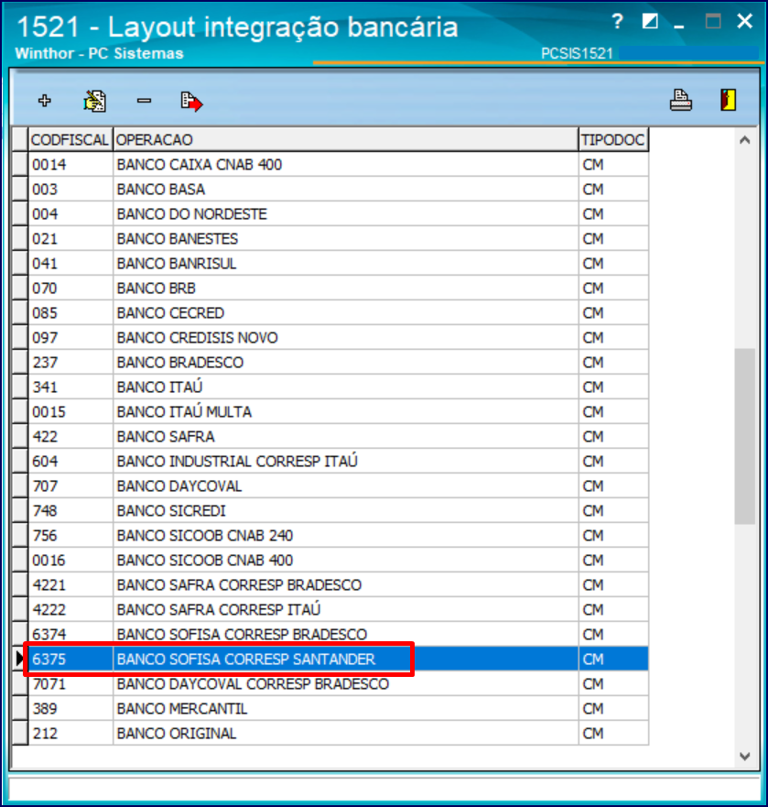This screenshot has height=807, width=768.
Task: Click the delete minus icon
Action: [144, 101]
